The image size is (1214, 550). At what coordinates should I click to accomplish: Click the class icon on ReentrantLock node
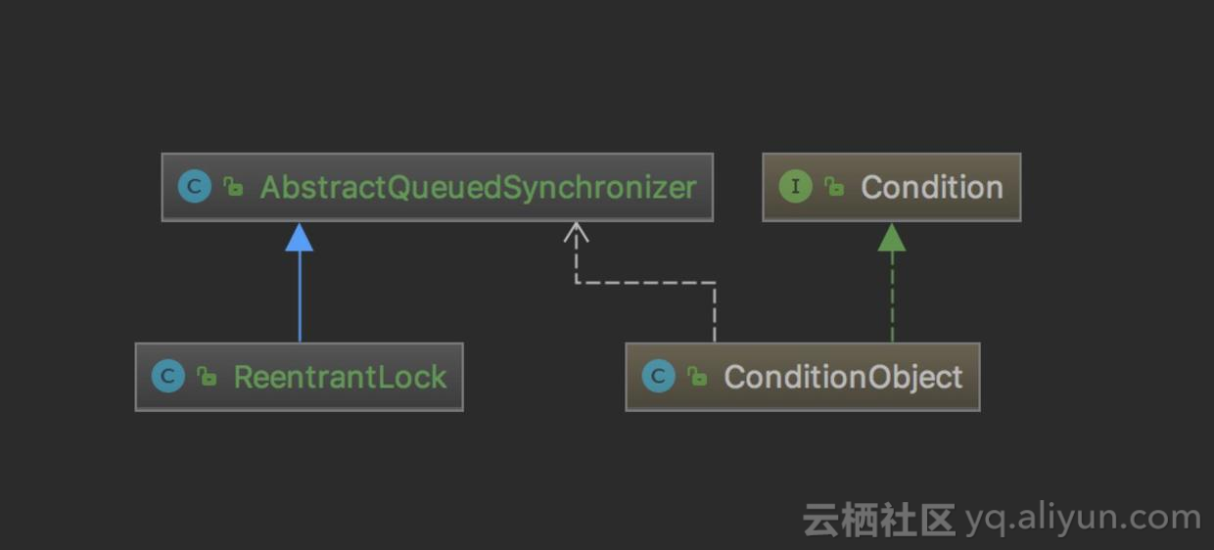(x=167, y=377)
